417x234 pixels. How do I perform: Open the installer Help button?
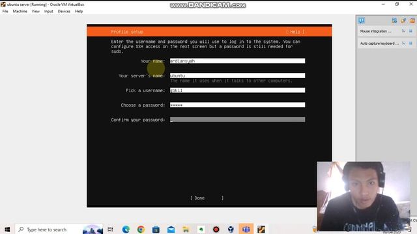click(x=295, y=32)
